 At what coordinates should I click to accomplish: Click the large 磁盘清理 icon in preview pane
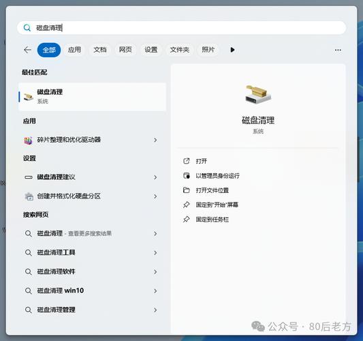[x=258, y=94]
